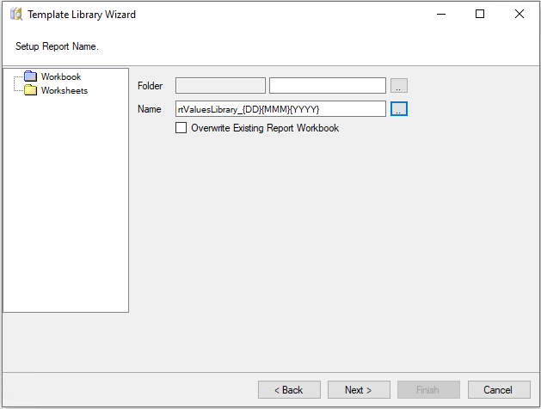The height and width of the screenshot is (409, 541).
Task: Go to the previous step with Back
Action: coord(289,390)
